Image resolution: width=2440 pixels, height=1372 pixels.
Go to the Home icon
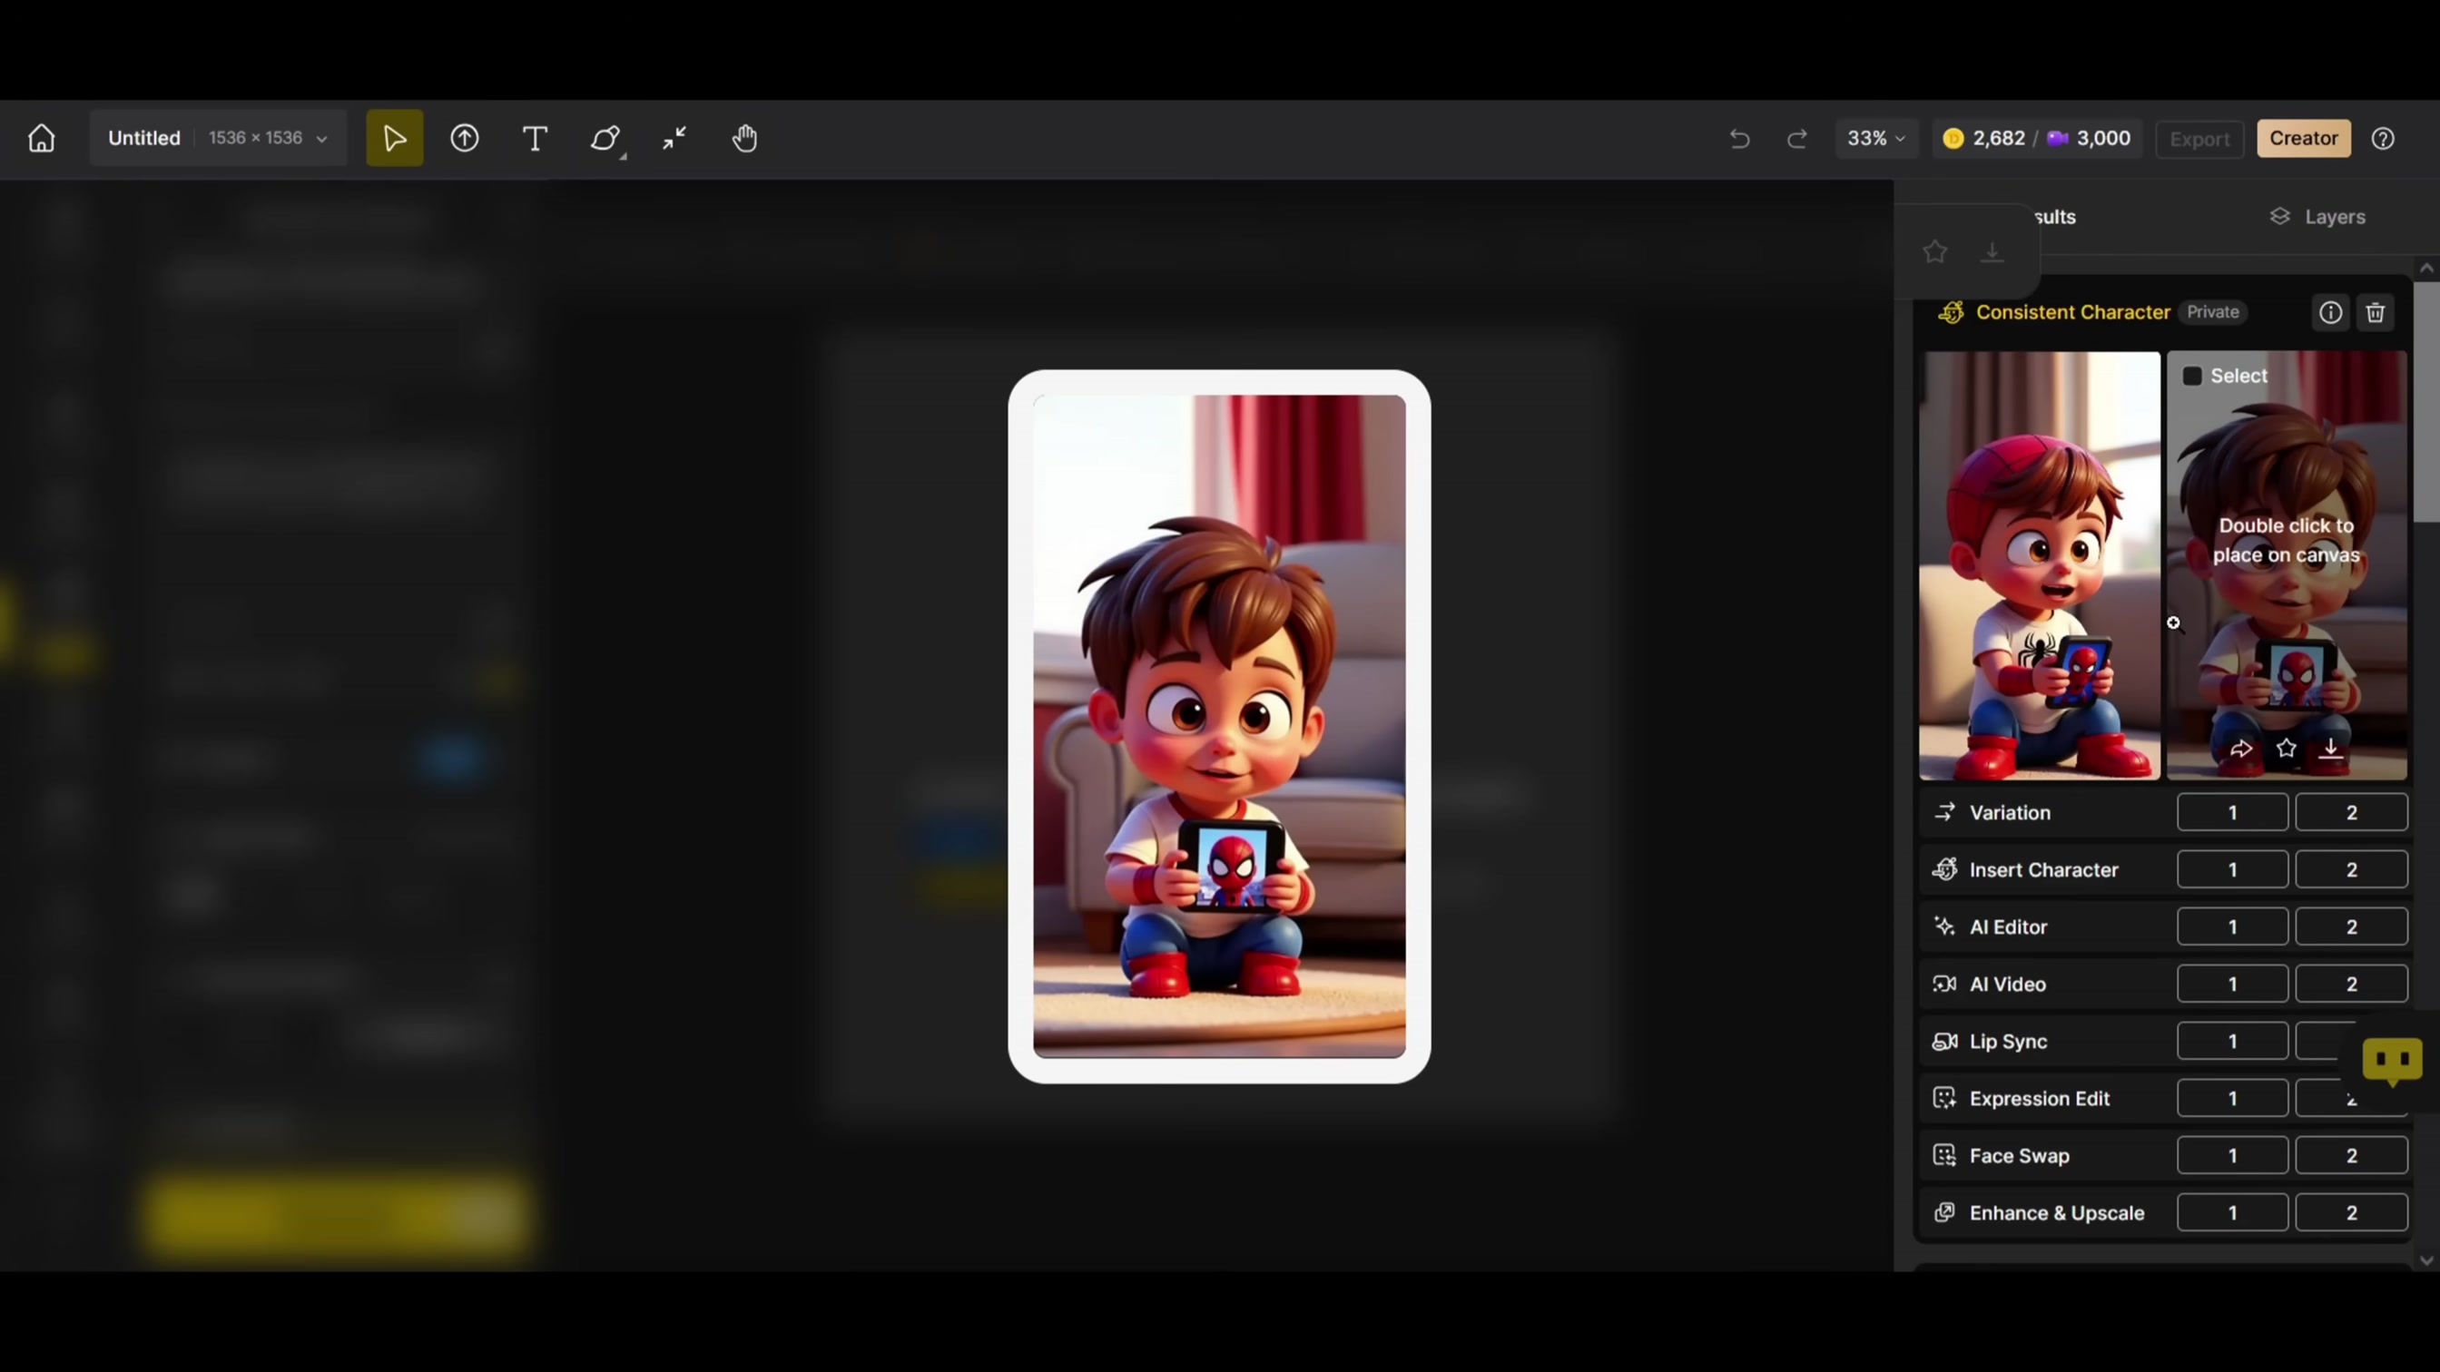pos(42,138)
